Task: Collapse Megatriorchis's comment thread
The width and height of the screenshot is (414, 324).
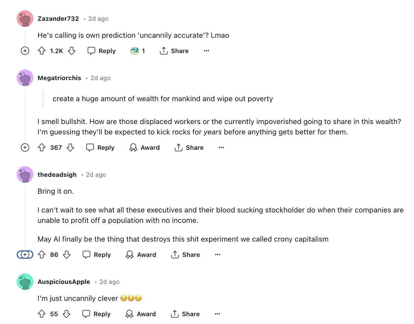Action: click(25, 148)
